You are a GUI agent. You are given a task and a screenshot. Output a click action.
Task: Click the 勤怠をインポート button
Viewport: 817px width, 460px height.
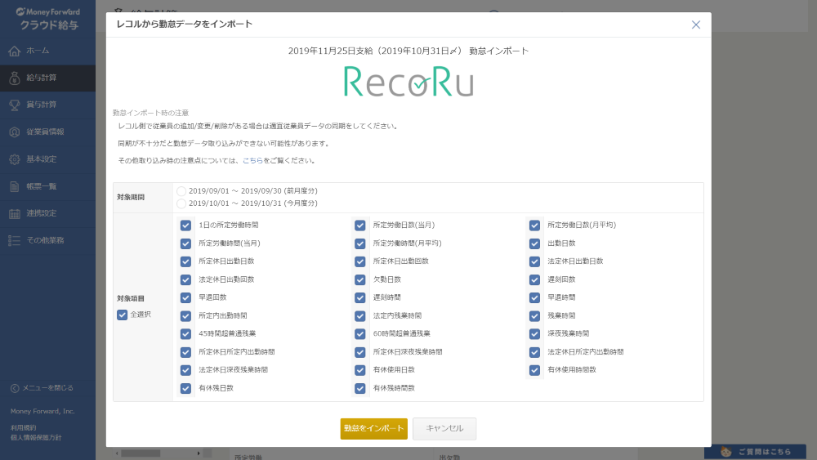[373, 428]
